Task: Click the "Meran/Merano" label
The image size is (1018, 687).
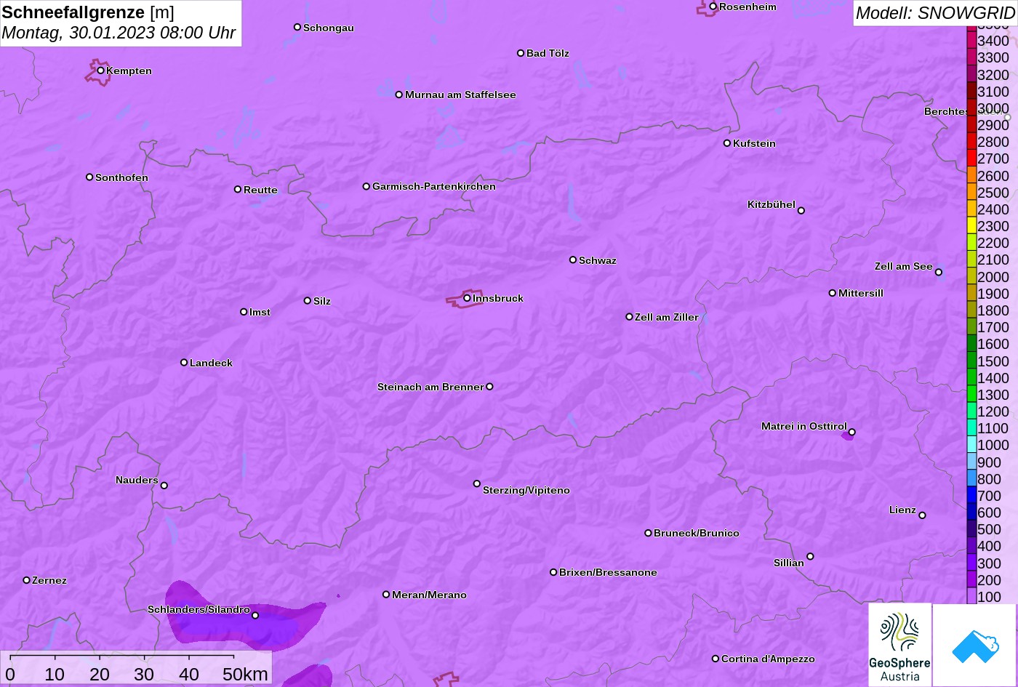Action: tap(429, 595)
